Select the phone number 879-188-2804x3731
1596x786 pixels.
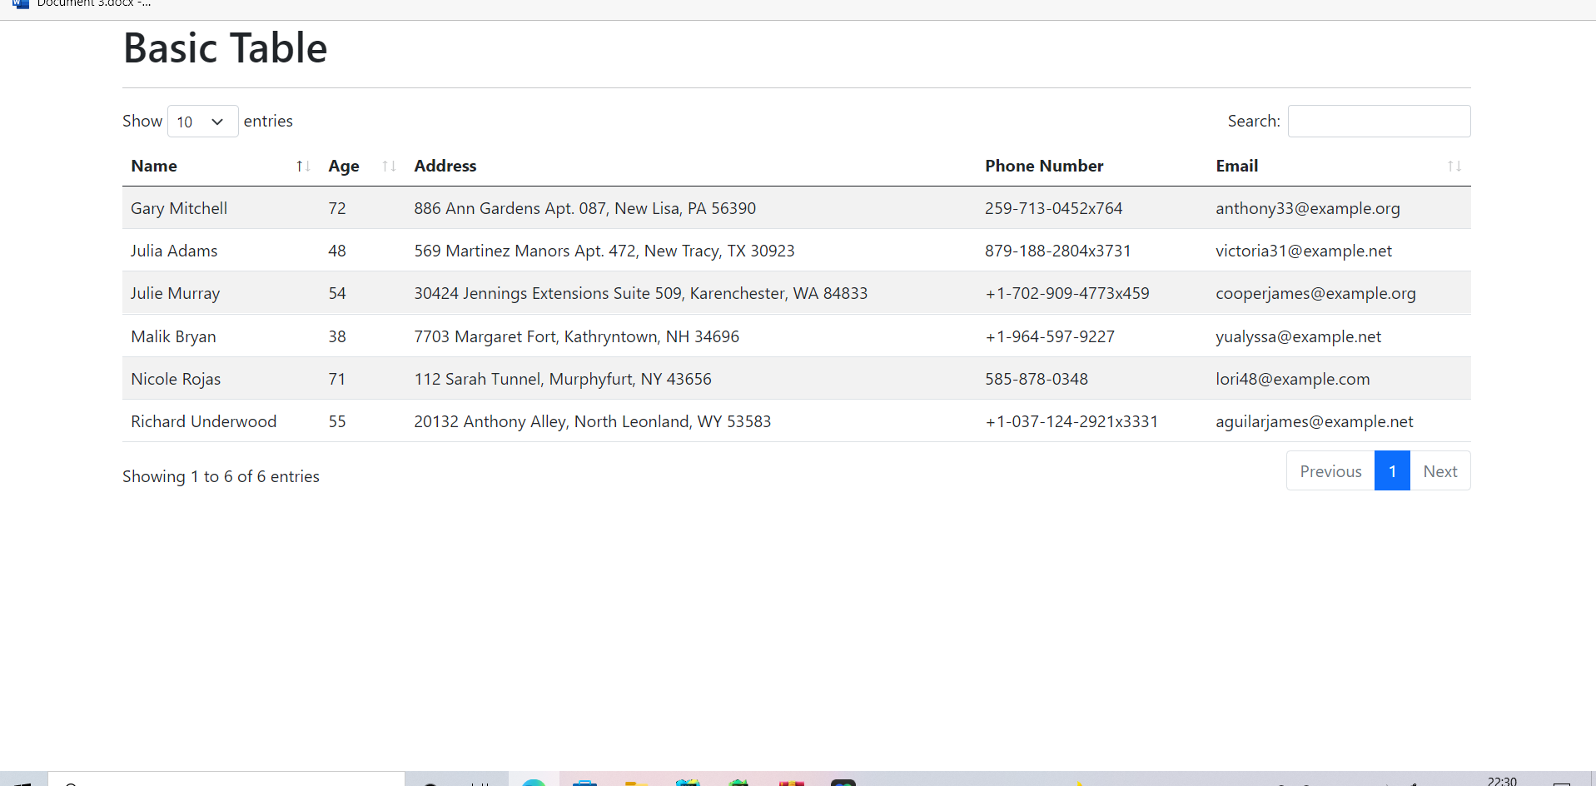(1058, 251)
